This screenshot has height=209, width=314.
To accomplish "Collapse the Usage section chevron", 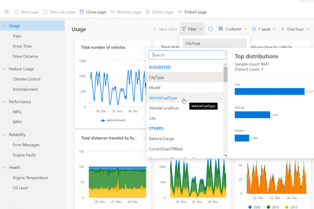I will [x=4, y=26].
